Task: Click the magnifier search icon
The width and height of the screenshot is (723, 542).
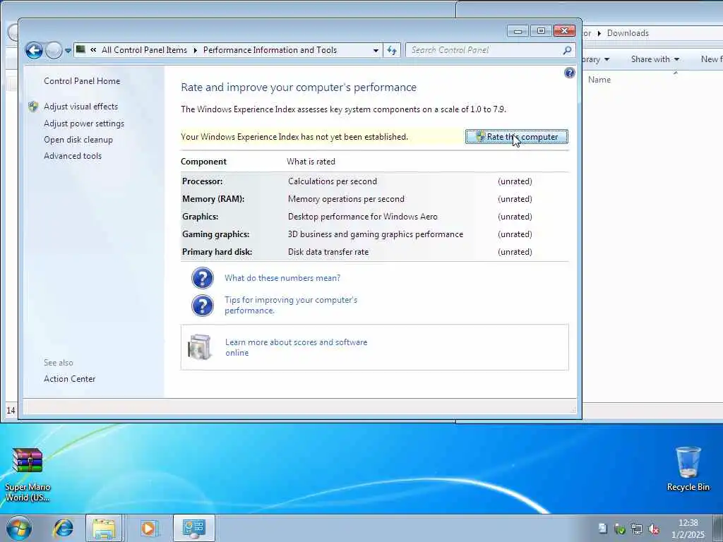Action: (567, 50)
